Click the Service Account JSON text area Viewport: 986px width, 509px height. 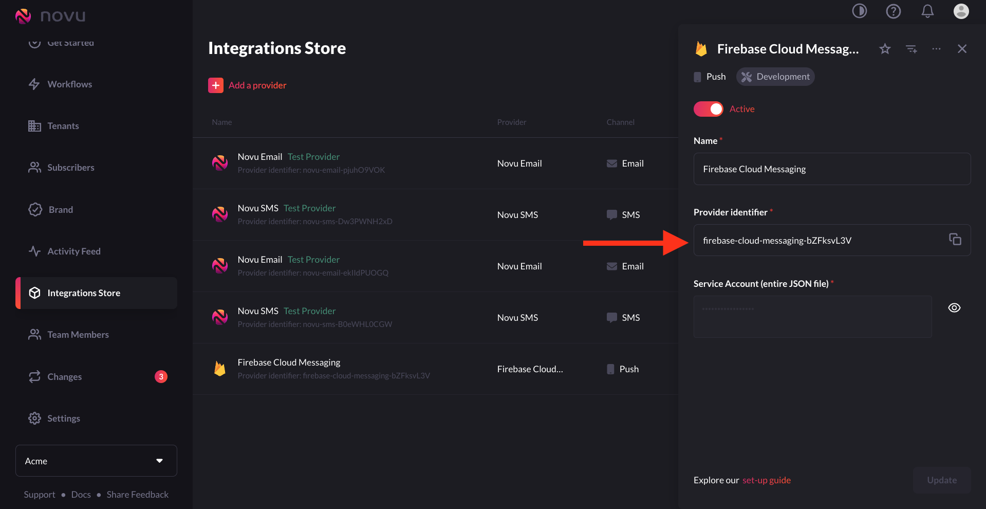point(812,317)
